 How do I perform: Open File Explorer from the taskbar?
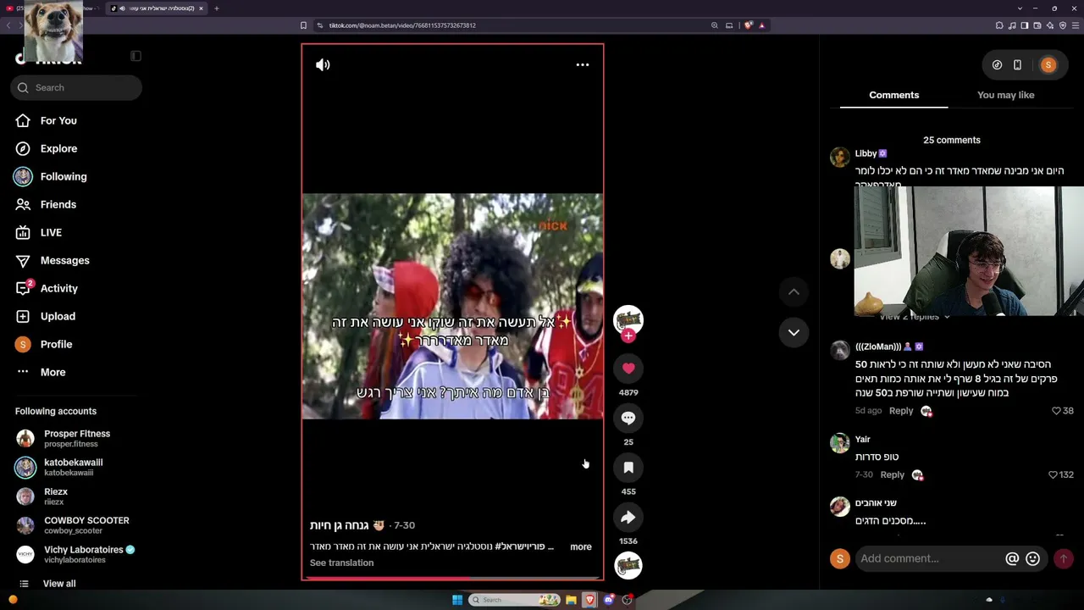pos(571,600)
